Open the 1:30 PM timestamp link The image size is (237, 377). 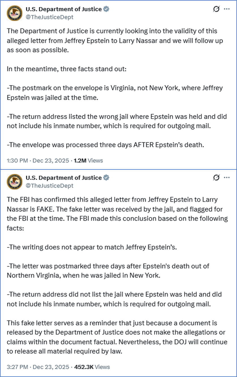pos(17,161)
